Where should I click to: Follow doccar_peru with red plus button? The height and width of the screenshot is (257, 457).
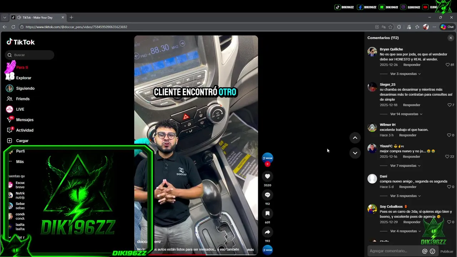point(267,164)
